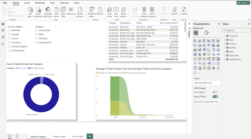The width and height of the screenshot is (251, 139).
Task: Open OneLake data hub
Action: pos(48,12)
